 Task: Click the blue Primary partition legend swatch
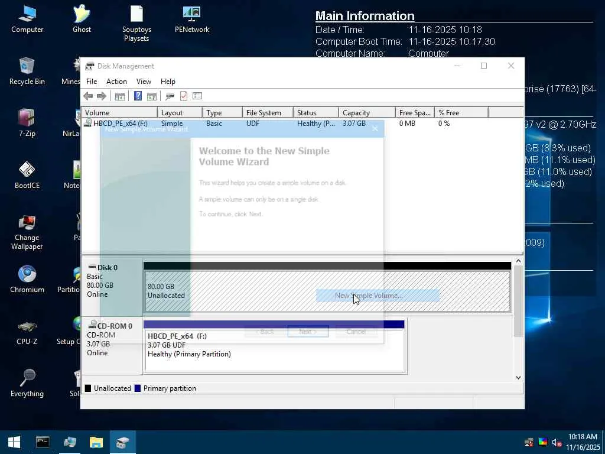(138, 388)
